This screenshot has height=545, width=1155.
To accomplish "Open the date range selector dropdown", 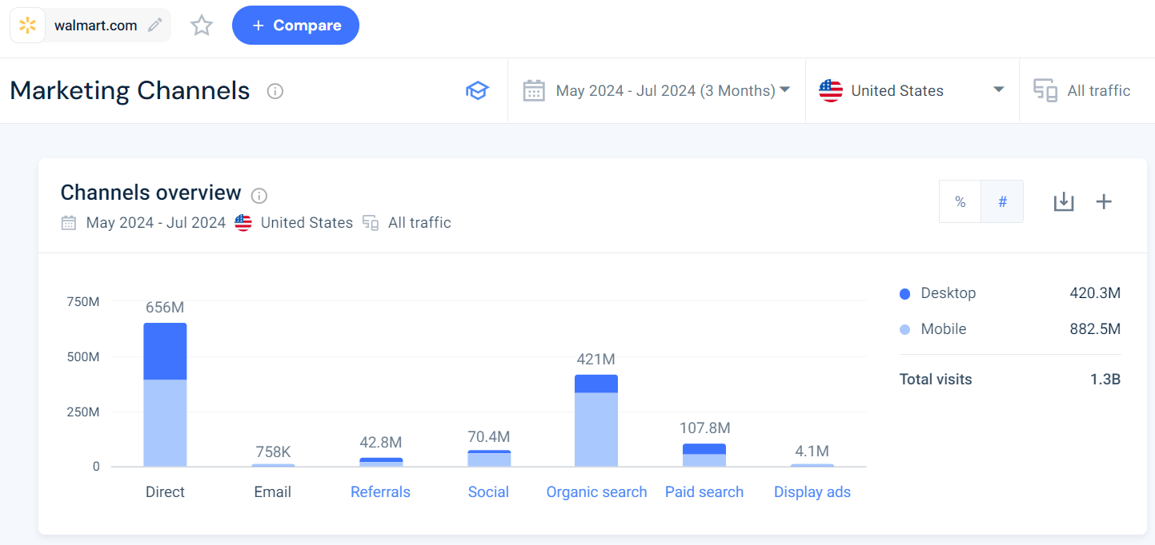I will [656, 90].
